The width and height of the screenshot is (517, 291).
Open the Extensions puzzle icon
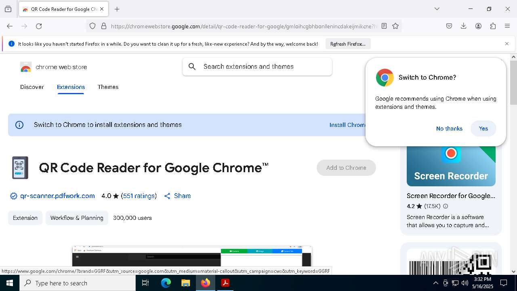(x=493, y=26)
